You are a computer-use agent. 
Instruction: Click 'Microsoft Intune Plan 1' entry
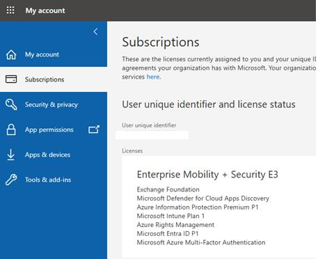pos(170,216)
